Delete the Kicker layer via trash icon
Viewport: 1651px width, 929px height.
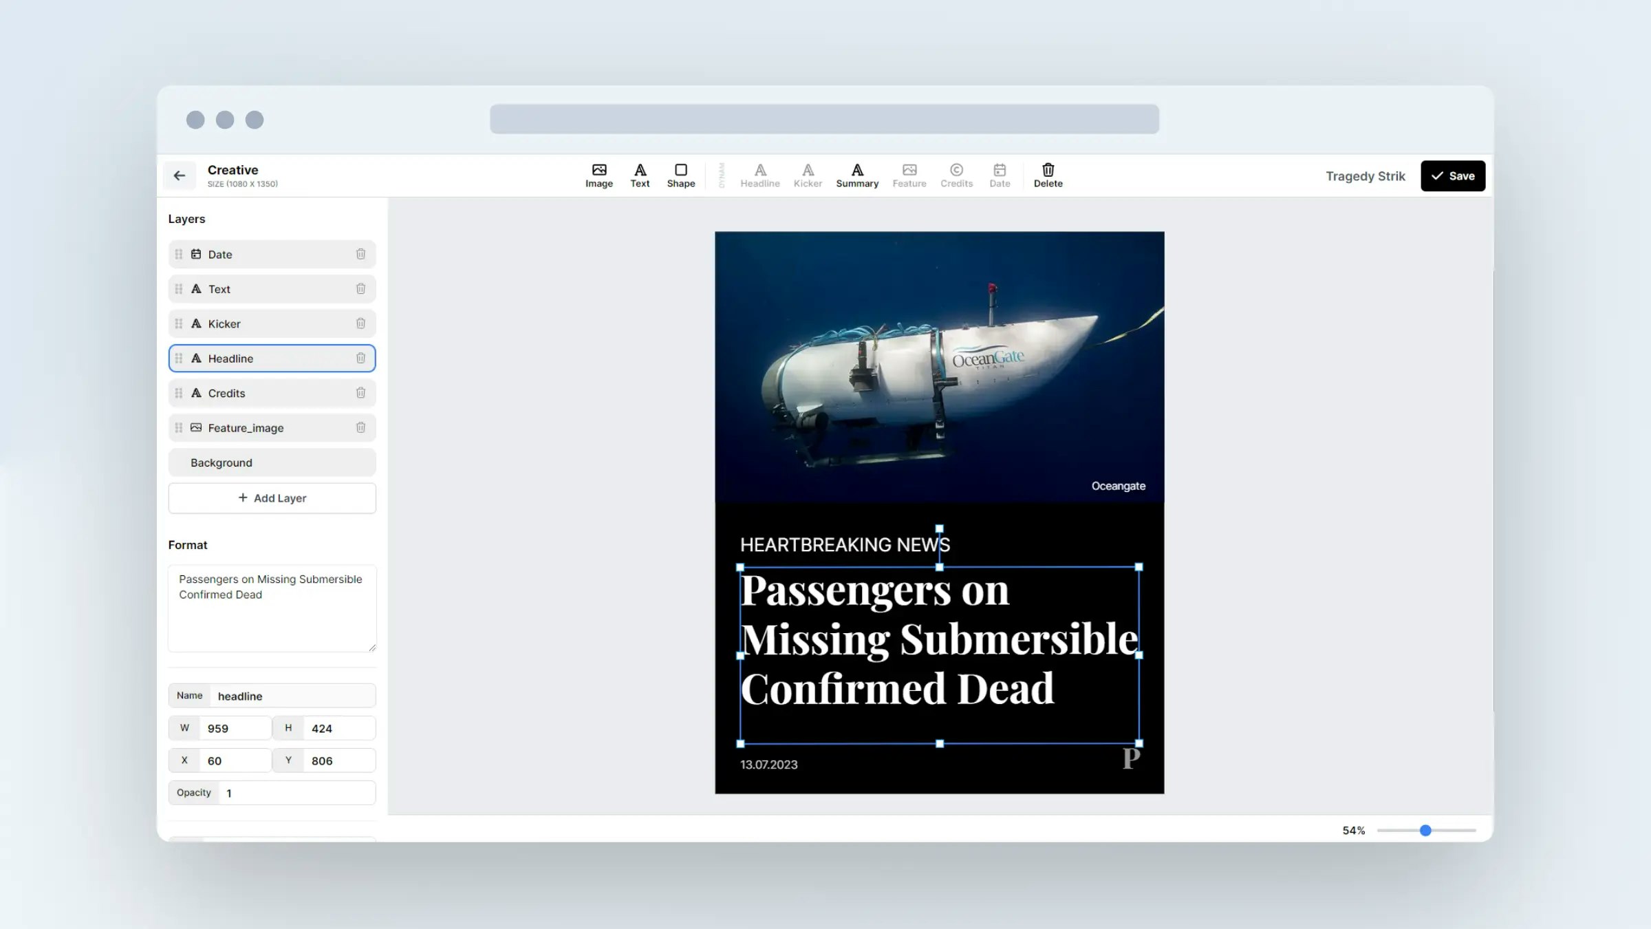tap(360, 323)
